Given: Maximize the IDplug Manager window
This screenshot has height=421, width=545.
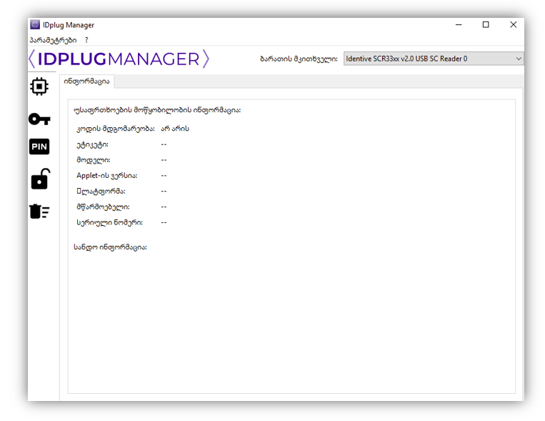Looking at the screenshot, I should tap(486, 25).
